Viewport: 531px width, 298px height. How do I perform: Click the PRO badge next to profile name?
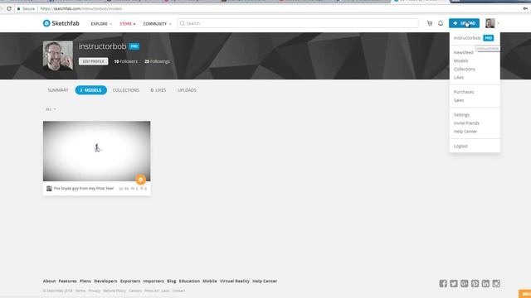134,46
